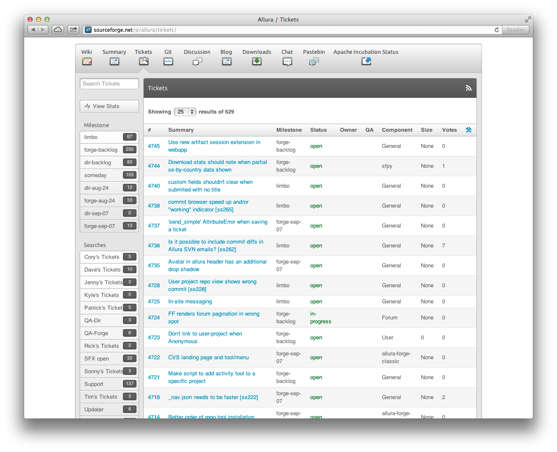Focus the Search Tickets field
Viewport: 557px width, 452px height.
[x=109, y=84]
